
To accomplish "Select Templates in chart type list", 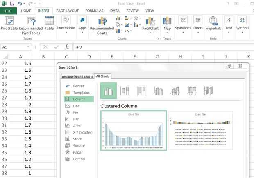I will click(x=79, y=92).
